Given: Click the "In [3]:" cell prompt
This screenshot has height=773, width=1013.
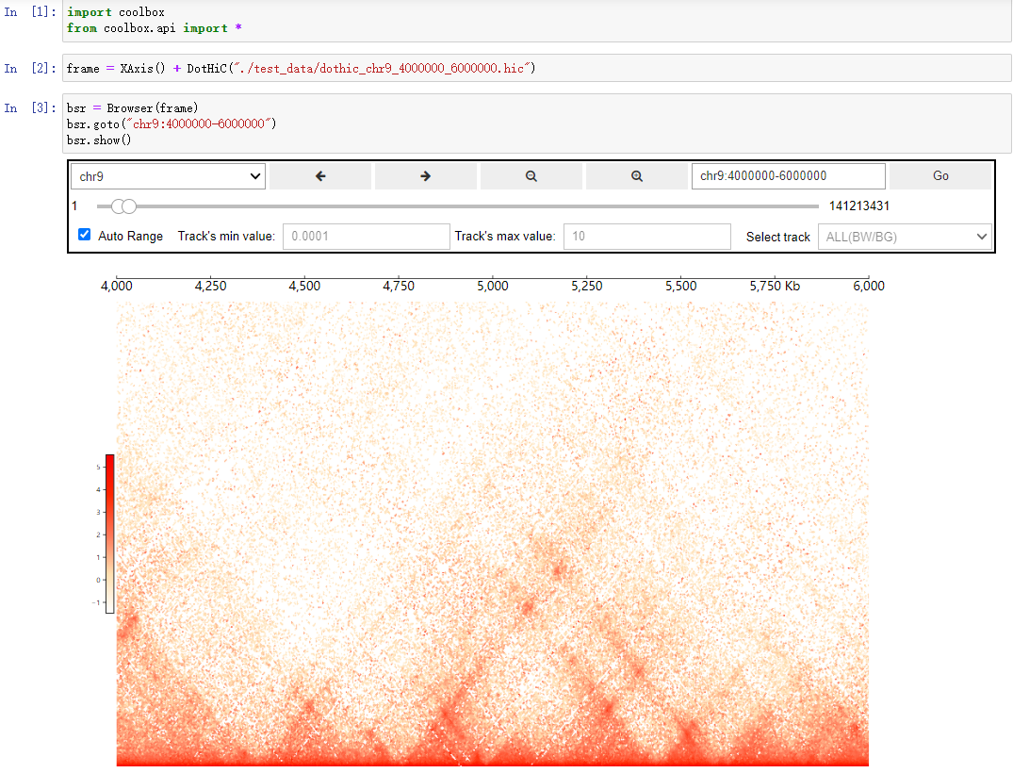Looking at the screenshot, I should click(30, 107).
